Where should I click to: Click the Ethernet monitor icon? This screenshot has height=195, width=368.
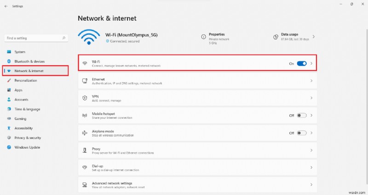pos(85,81)
